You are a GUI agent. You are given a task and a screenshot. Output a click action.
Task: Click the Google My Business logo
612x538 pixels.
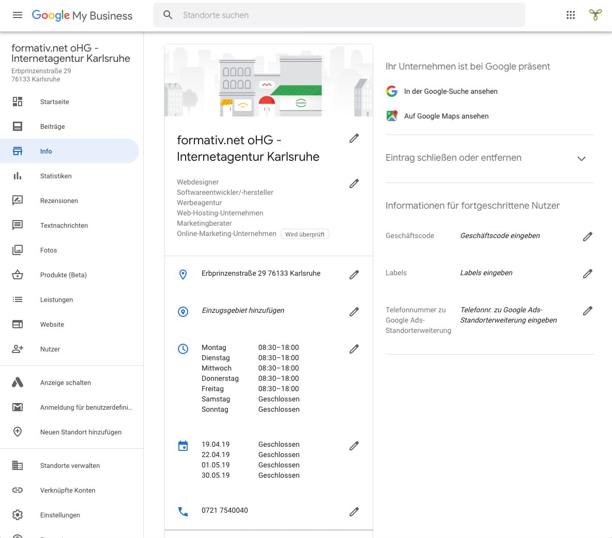click(82, 15)
